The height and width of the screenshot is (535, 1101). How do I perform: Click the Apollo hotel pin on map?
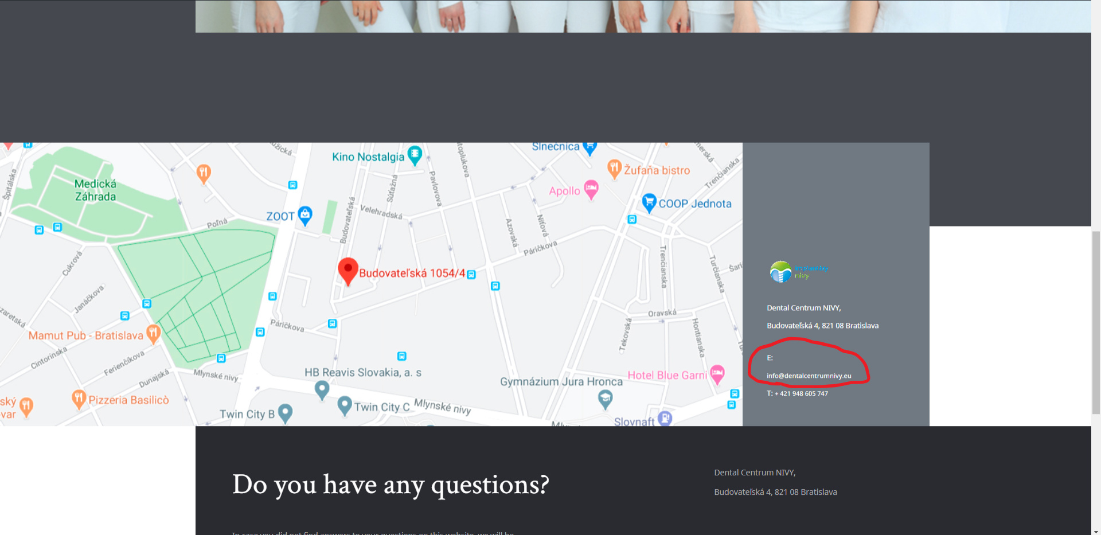point(591,190)
